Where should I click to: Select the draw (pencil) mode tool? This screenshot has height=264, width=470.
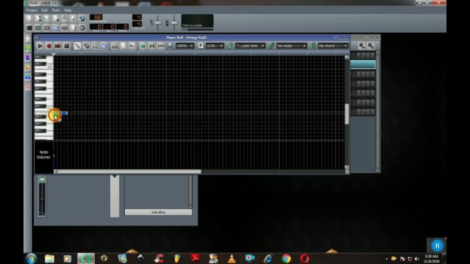[77, 46]
